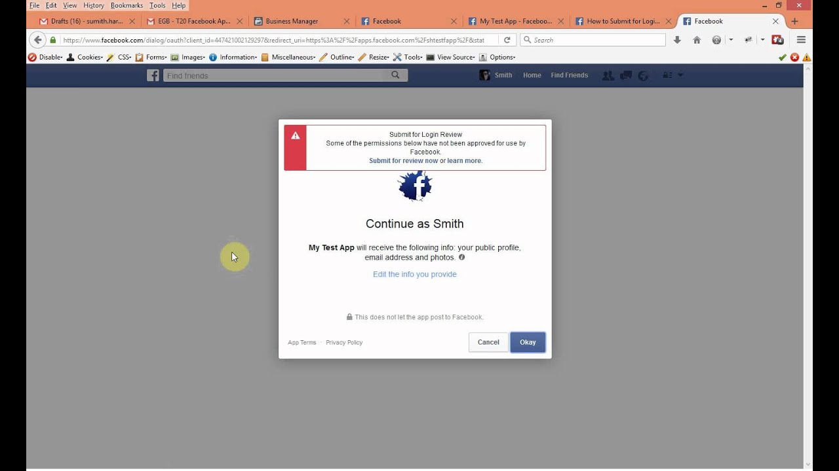Image resolution: width=839 pixels, height=471 pixels.
Task: Open the Miscellaneous developer toolbar dropdown
Action: 288,57
